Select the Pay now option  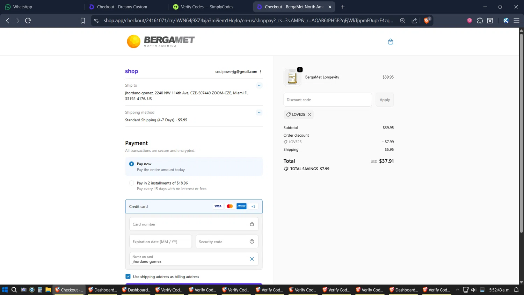point(131,164)
